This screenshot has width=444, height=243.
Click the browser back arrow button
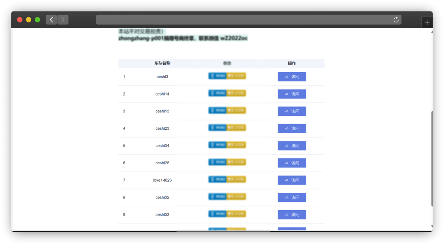point(51,20)
